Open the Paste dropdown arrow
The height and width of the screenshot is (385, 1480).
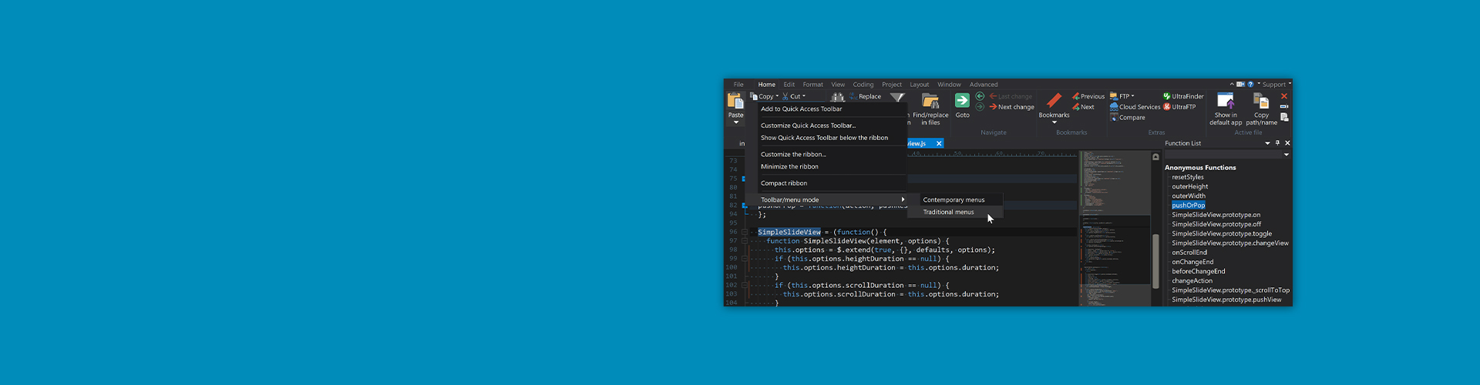736,122
